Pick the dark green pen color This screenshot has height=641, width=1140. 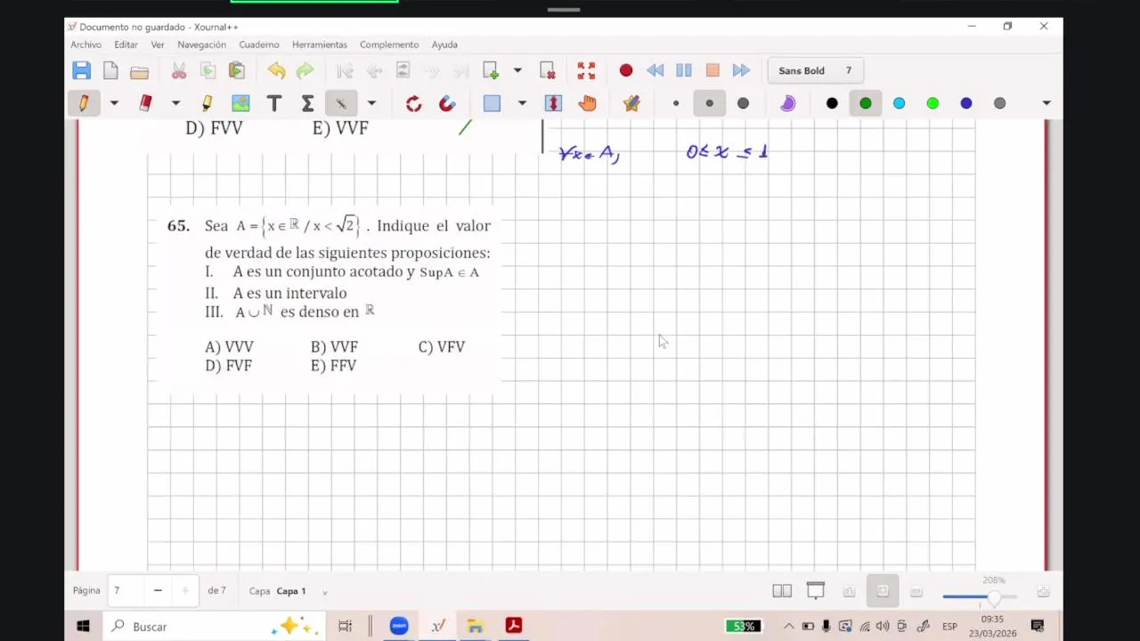point(866,103)
